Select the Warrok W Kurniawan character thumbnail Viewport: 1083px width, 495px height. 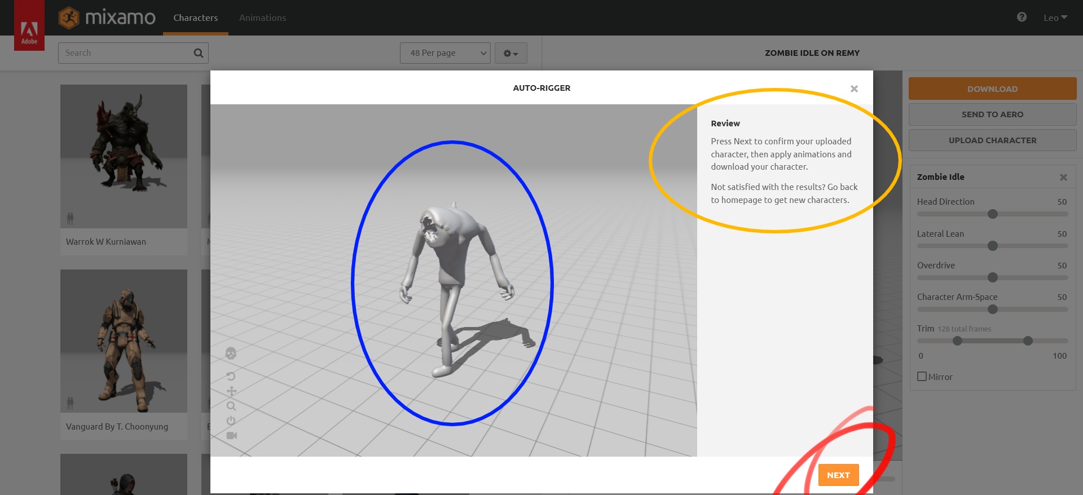point(124,157)
